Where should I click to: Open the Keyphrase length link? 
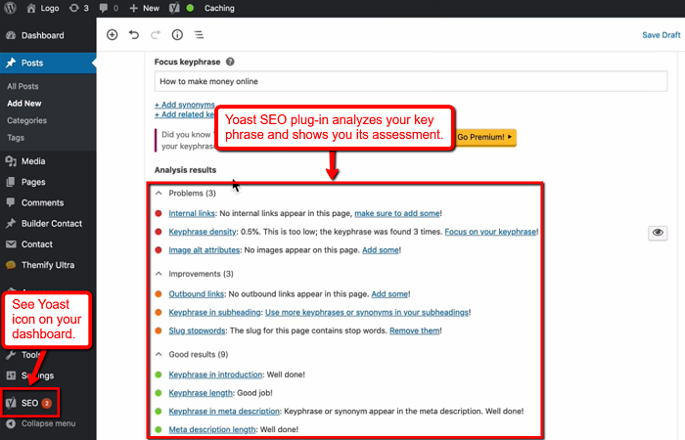[x=201, y=393]
